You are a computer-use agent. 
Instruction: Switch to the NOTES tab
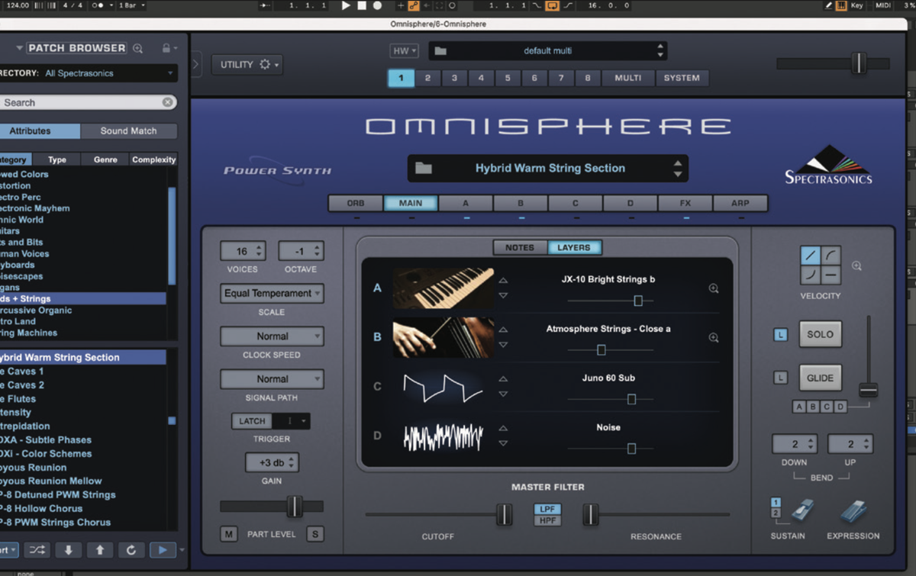click(519, 246)
